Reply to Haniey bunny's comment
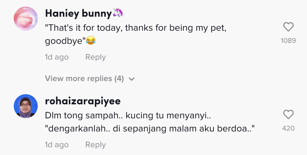 tap(95, 57)
